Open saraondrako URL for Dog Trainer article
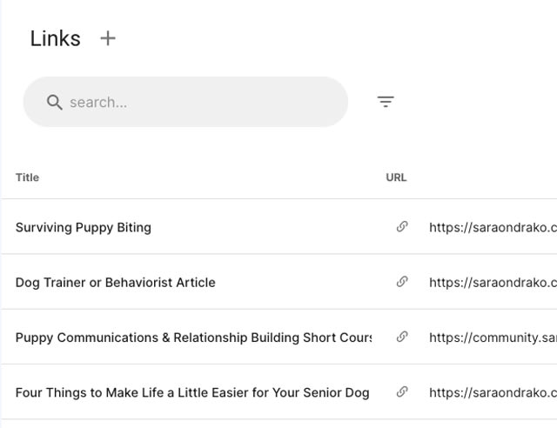The image size is (557, 428). tap(493, 283)
